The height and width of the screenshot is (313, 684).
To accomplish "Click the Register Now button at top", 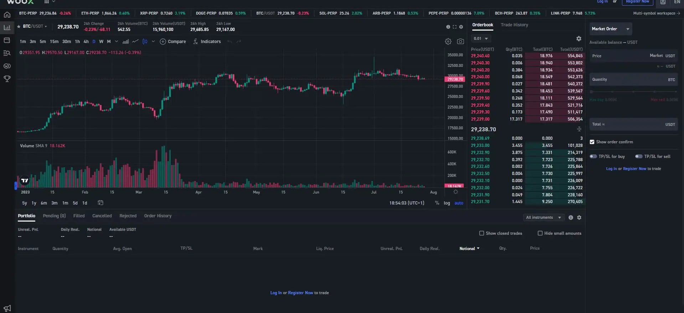I will (x=637, y=2).
